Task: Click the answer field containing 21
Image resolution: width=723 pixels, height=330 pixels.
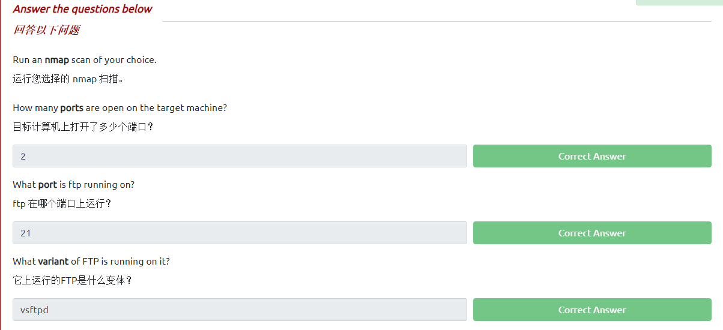Action: pyautogui.click(x=240, y=233)
